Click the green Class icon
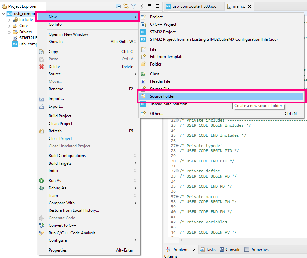The height and width of the screenshot is (258, 307). pos(143,74)
